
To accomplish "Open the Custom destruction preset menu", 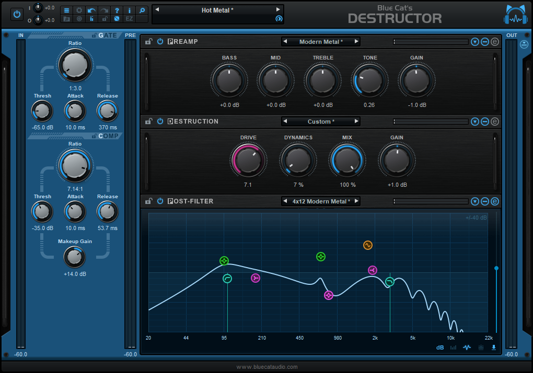I will tap(320, 122).
